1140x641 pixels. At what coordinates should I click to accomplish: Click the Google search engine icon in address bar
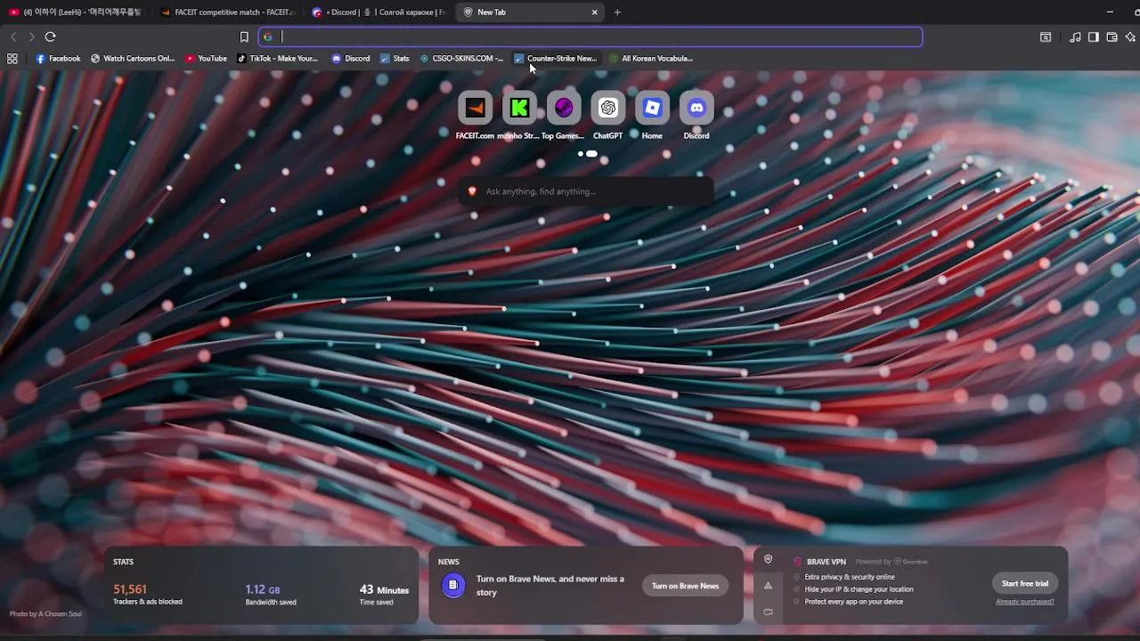point(267,37)
